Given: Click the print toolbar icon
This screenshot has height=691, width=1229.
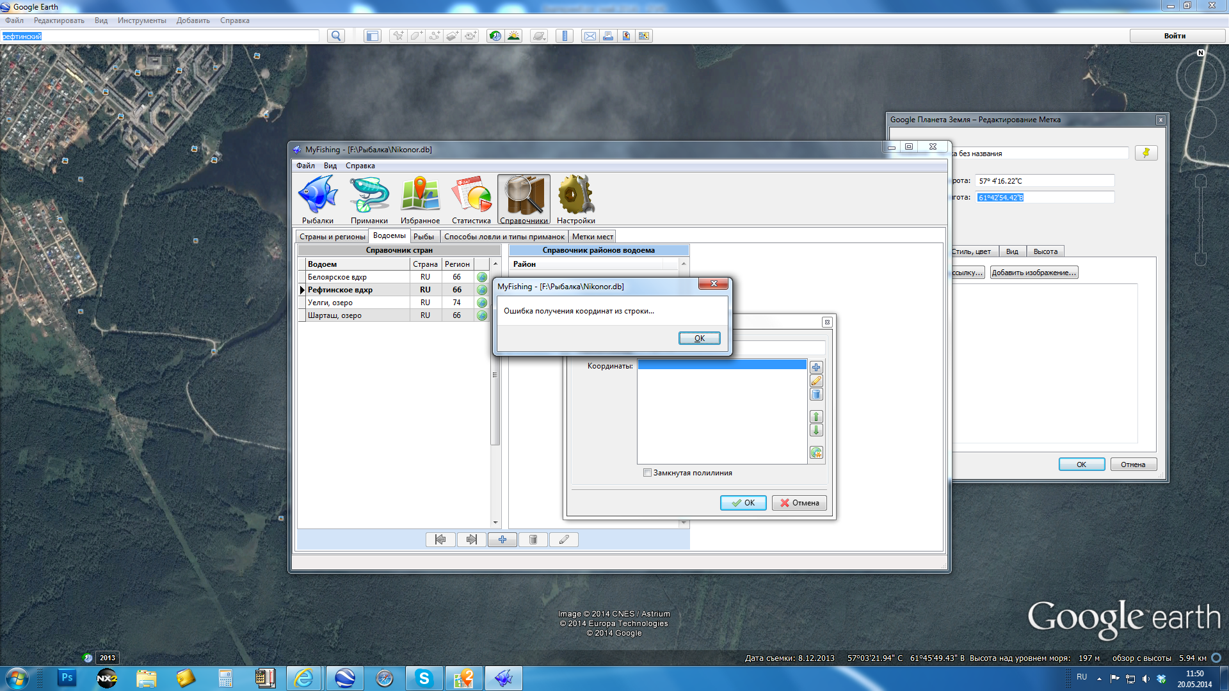Looking at the screenshot, I should coord(608,36).
